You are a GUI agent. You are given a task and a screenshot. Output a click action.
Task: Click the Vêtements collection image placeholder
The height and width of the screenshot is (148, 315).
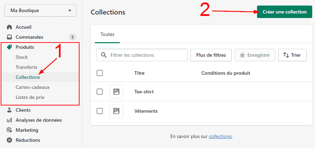coord(116,111)
